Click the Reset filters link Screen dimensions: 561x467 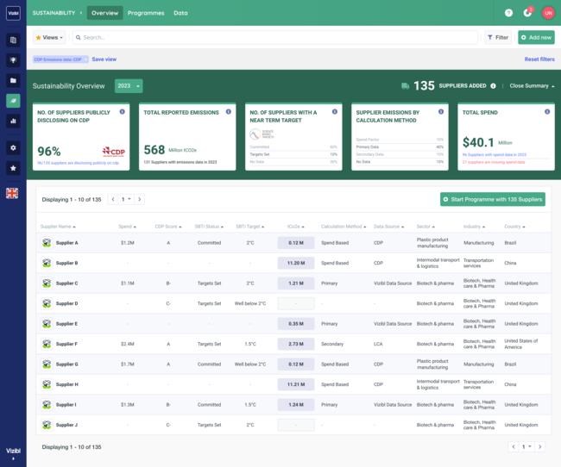click(x=539, y=59)
